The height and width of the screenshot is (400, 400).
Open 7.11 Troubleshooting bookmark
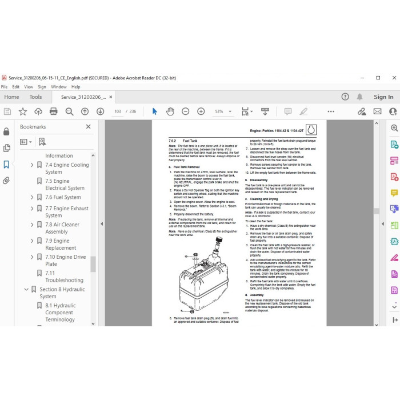(64, 277)
